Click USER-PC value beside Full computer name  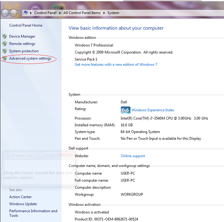[128, 180]
